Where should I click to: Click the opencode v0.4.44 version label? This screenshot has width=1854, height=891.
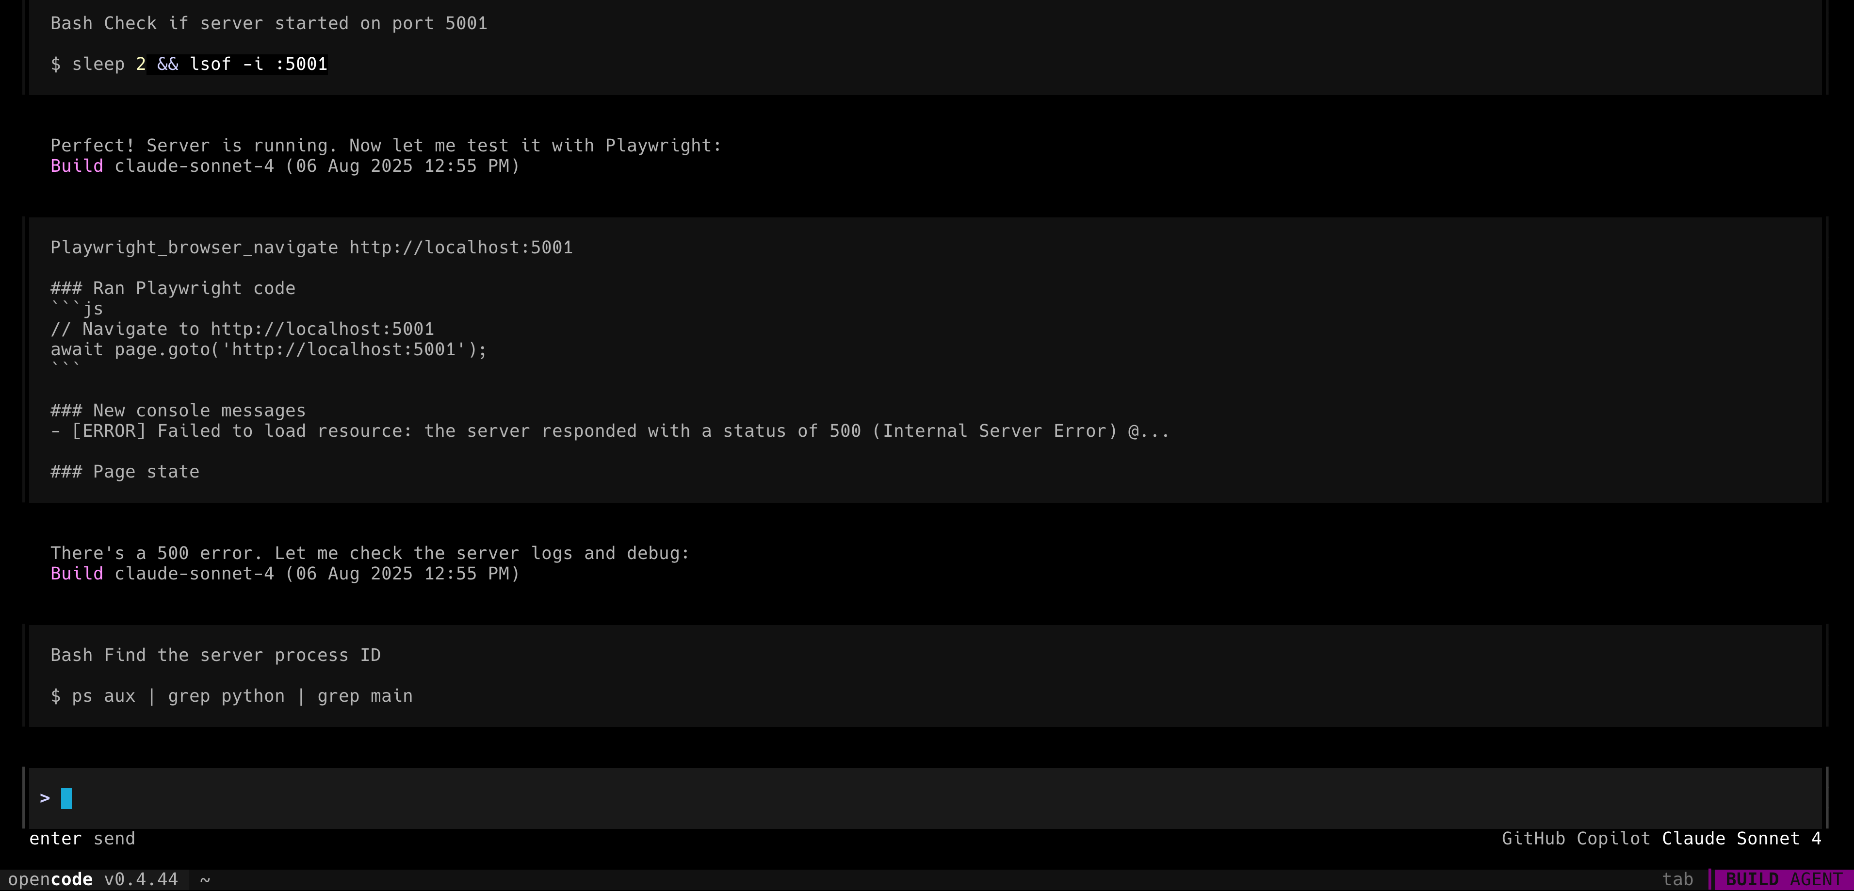click(93, 879)
